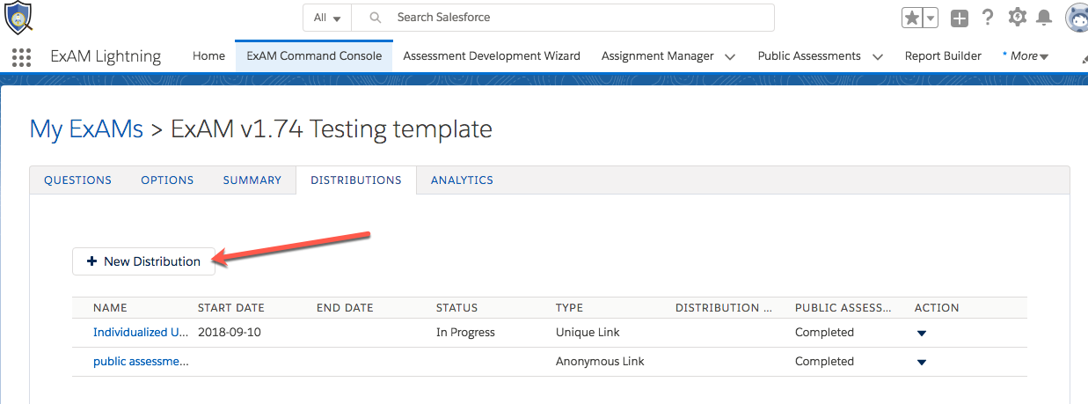Switch to the Questions tab

[77, 180]
